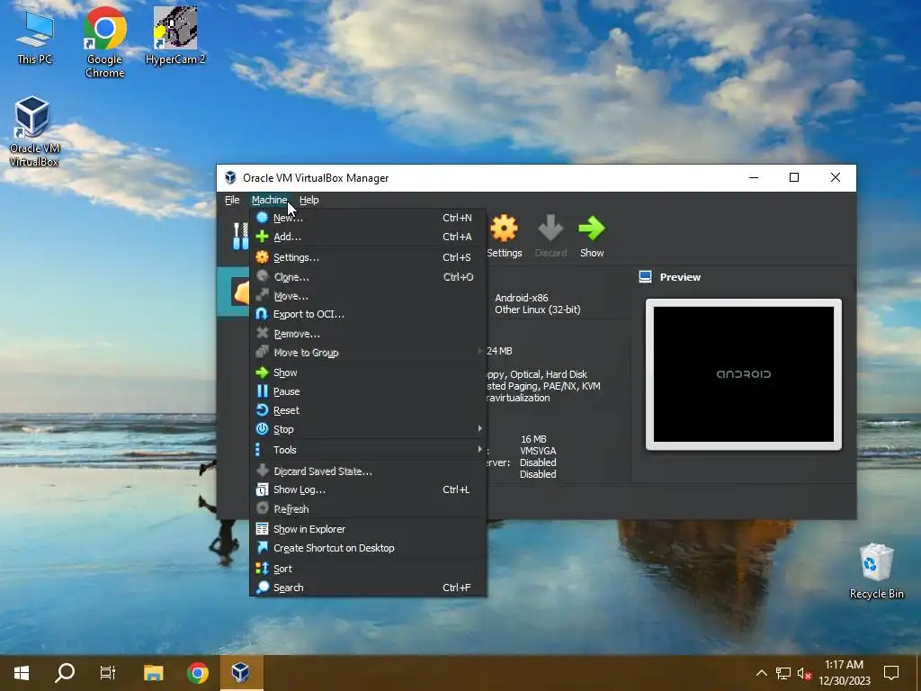Click the green Show arrow toolbar button
Viewport: 921px width, 691px height.
[x=592, y=237]
